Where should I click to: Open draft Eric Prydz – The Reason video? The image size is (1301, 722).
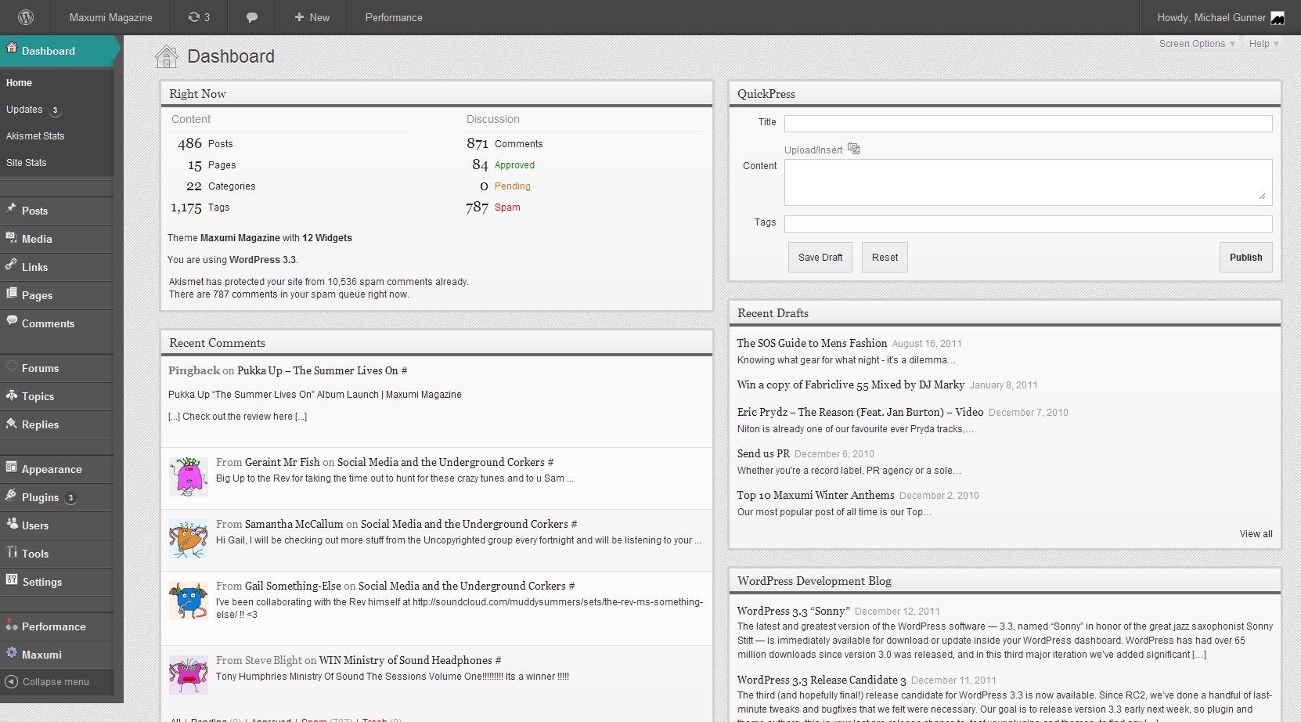pyautogui.click(x=860, y=412)
